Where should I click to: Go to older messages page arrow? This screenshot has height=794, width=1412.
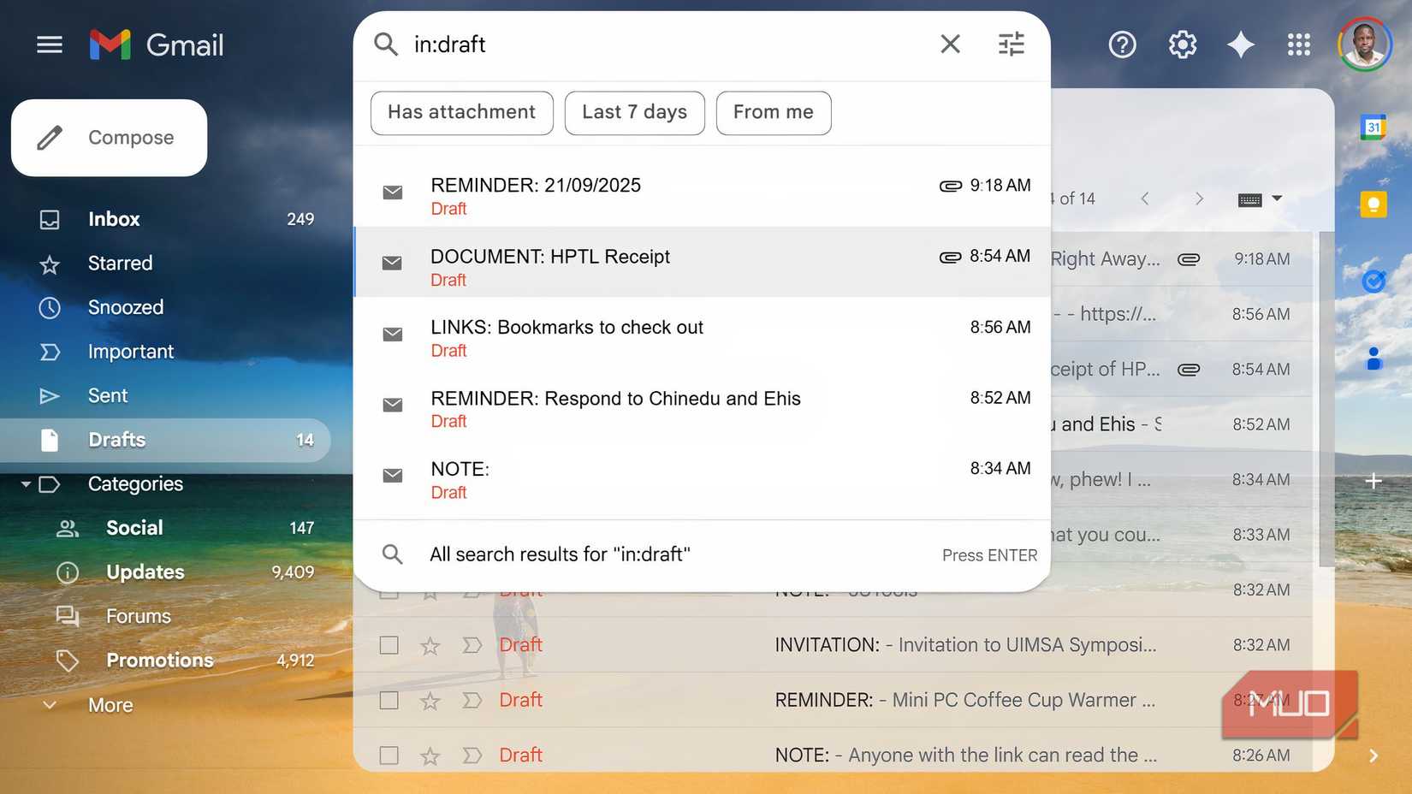point(1199,198)
